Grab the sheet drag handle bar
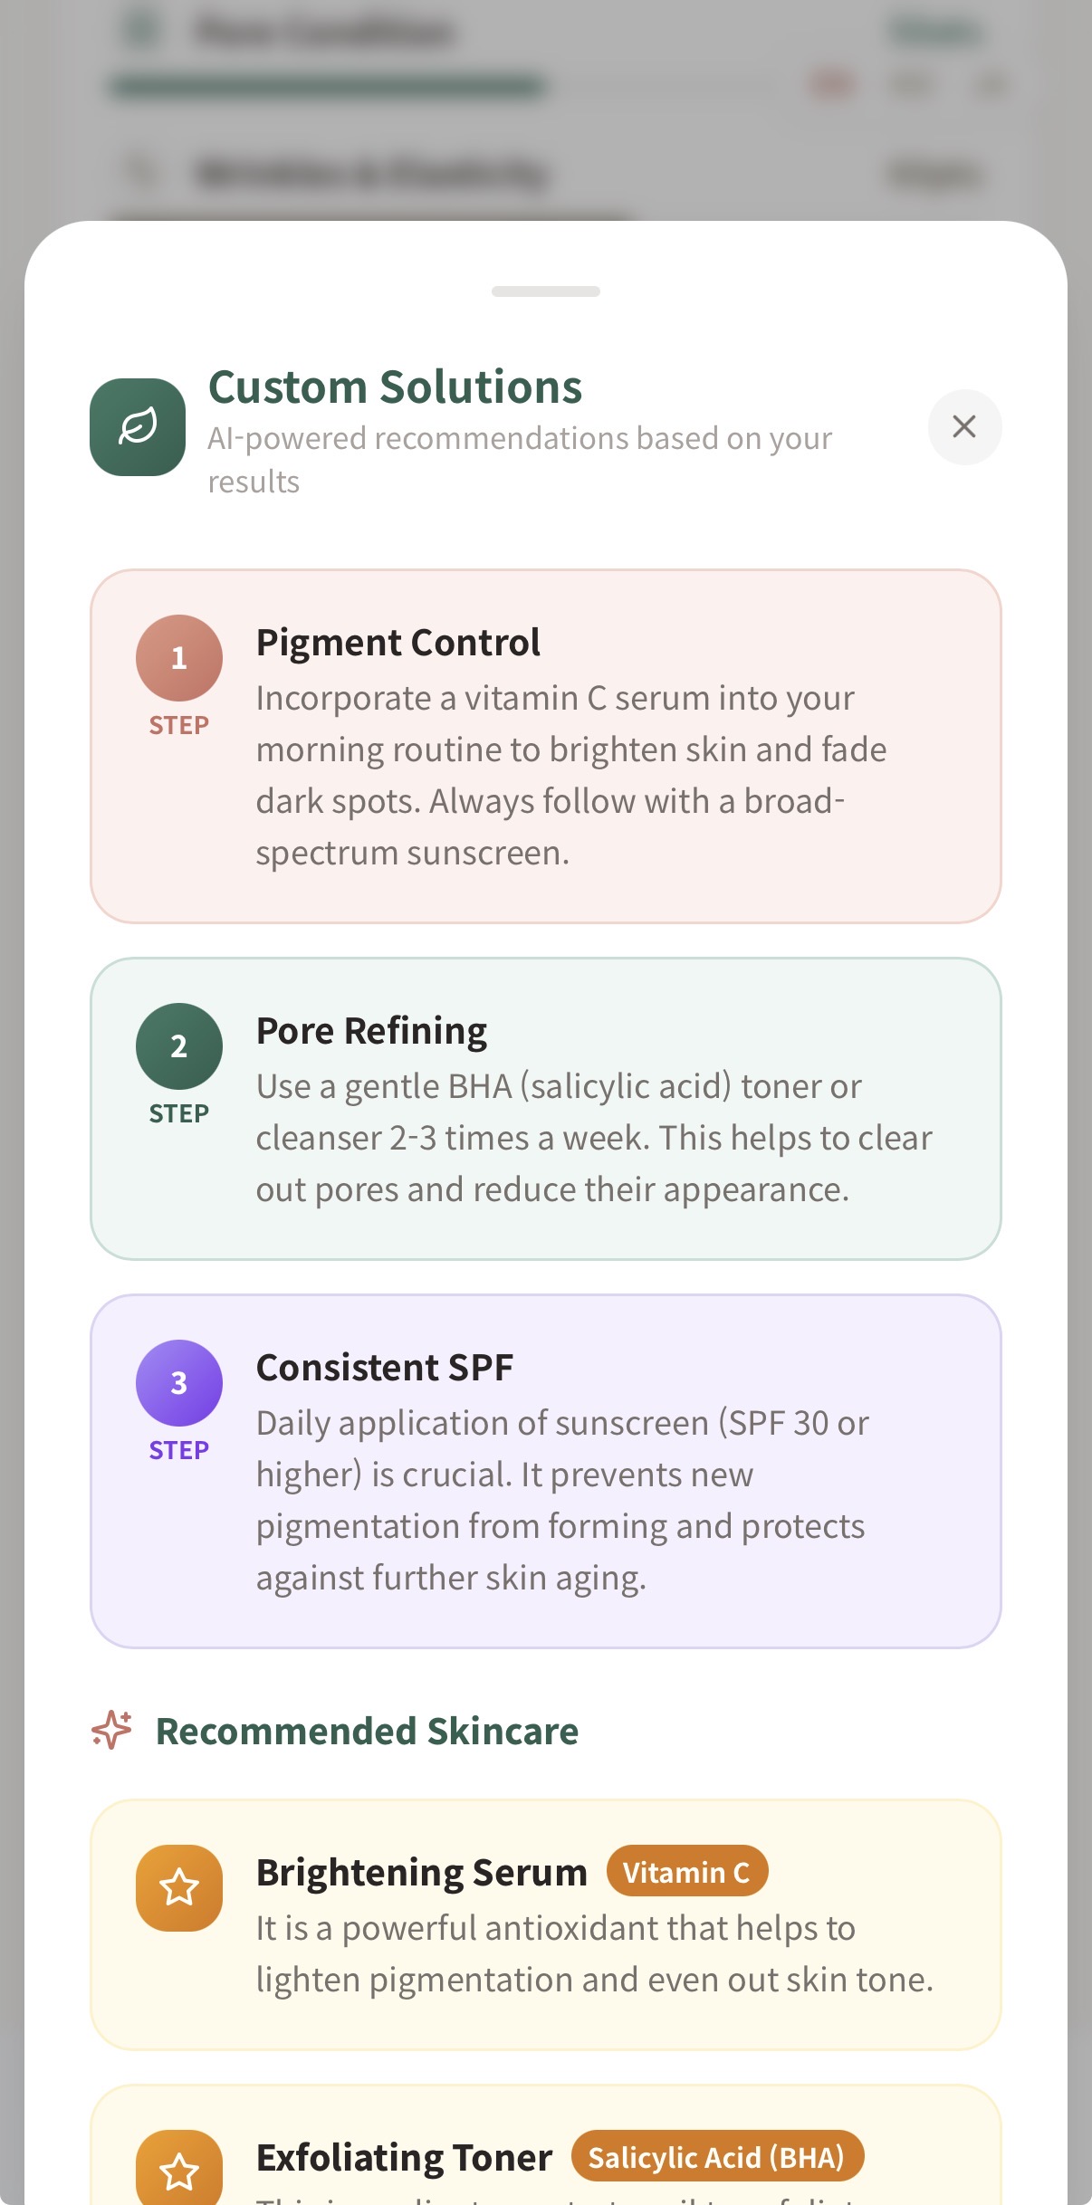The width and height of the screenshot is (1092, 2205). coord(546,291)
